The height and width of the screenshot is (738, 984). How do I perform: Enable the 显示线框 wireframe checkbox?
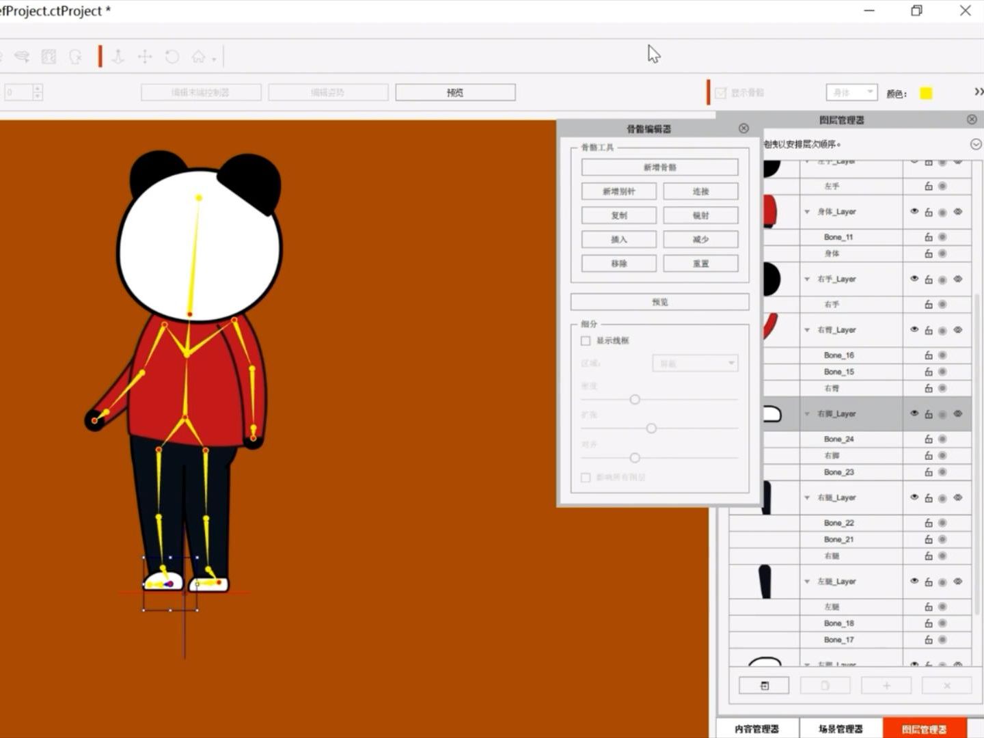coord(586,340)
